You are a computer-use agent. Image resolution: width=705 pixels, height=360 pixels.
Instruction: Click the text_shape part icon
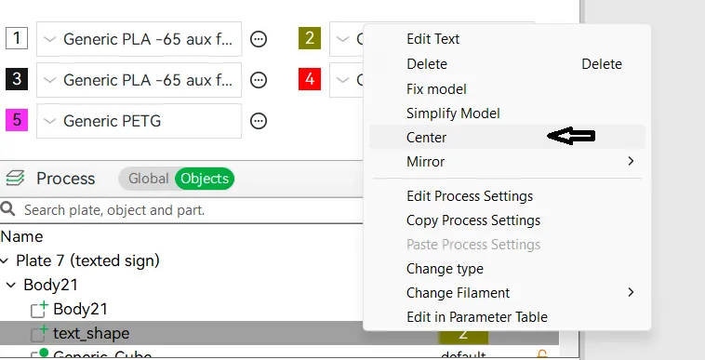click(39, 333)
